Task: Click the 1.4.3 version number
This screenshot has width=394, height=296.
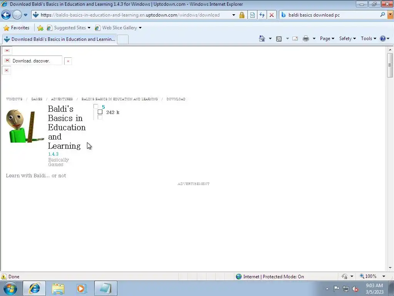Action: pos(53,154)
